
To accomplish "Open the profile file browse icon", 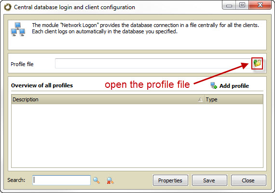I will (x=257, y=63).
